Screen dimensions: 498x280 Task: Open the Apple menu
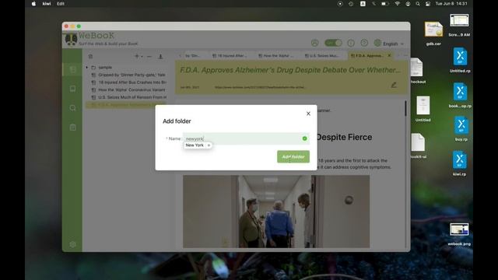[x=33, y=4]
